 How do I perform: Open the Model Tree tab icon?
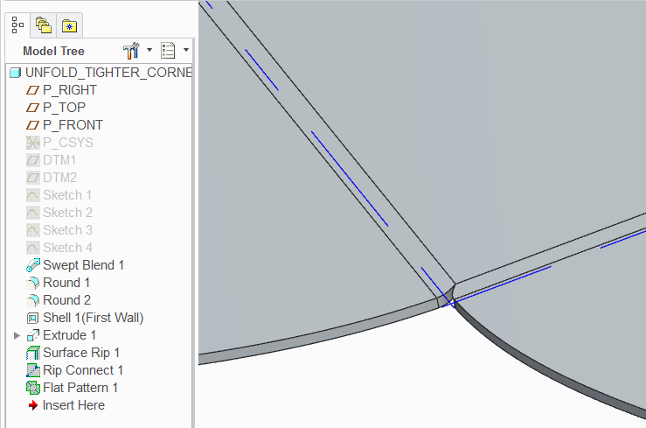pos(17,25)
